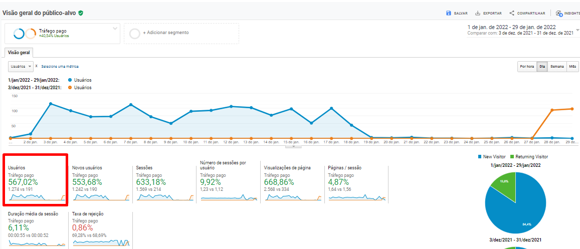The image size is (580, 249).
Task: Click the Exportar download icon
Action: pos(478,13)
